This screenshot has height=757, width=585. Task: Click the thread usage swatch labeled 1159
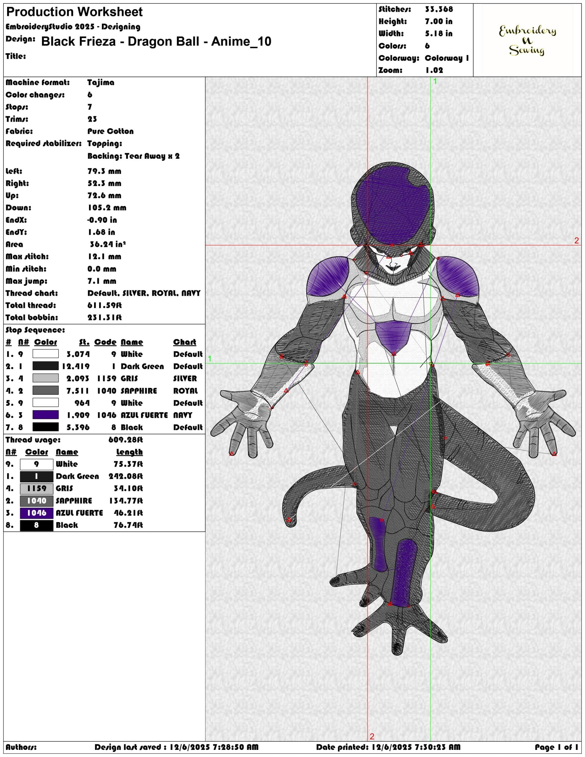pos(37,489)
